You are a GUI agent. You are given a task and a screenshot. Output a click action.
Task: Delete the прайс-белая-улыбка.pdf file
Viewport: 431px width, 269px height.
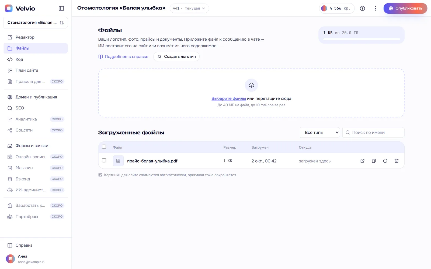[x=397, y=161]
